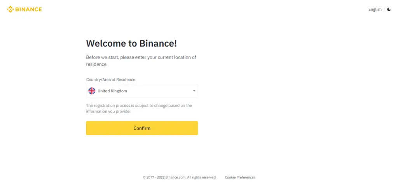Toggle dark mode with the moon icon
Viewport: 398px width, 182px height.
tap(389, 9)
